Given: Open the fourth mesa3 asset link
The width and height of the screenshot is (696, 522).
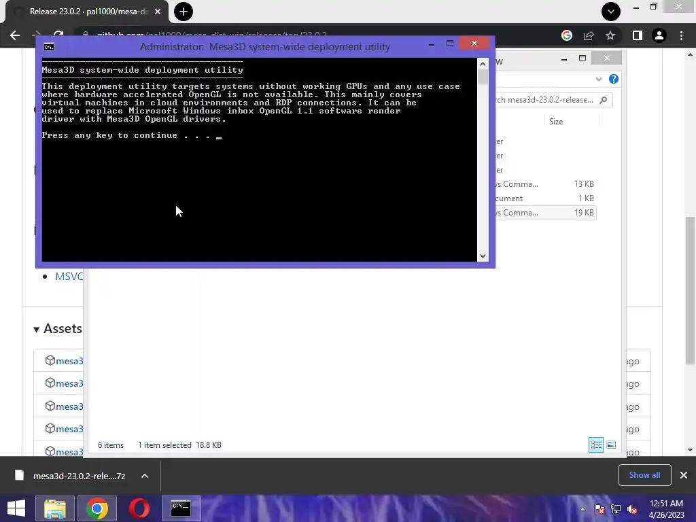Looking at the screenshot, I should (70, 430).
